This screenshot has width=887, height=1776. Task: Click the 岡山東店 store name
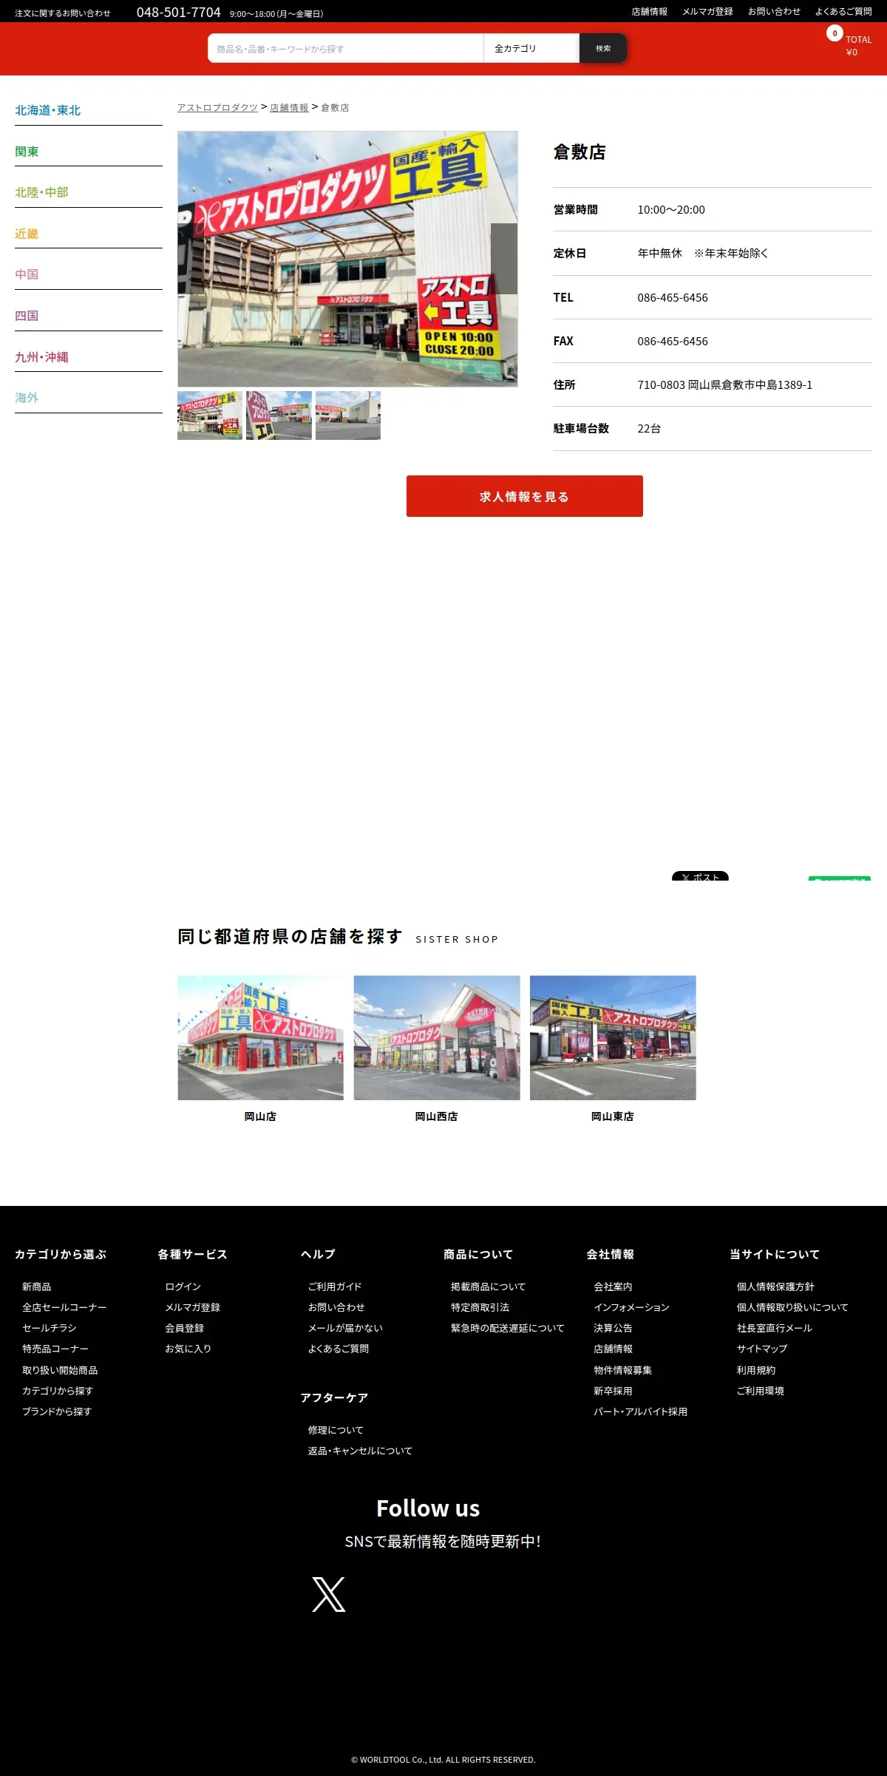[613, 1116]
